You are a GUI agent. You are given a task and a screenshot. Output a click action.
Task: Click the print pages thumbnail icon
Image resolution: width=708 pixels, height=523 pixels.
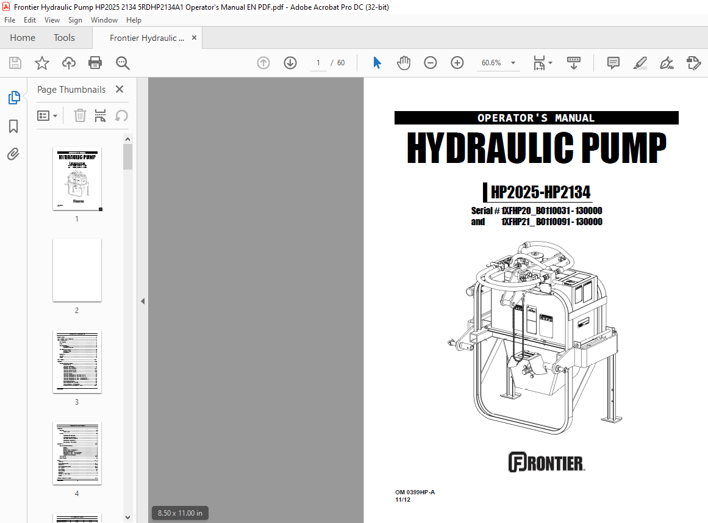click(100, 116)
